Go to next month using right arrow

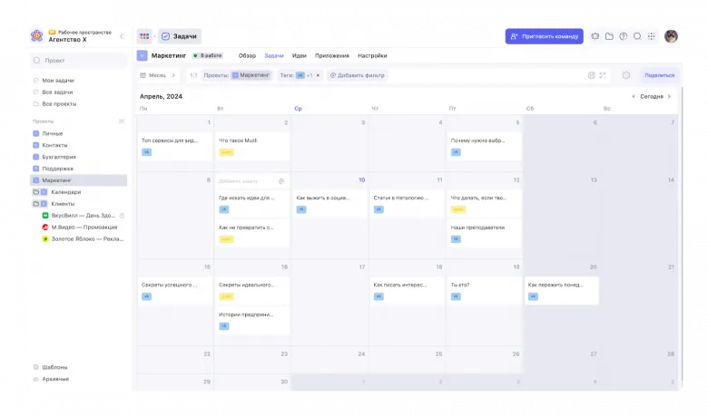coord(670,96)
